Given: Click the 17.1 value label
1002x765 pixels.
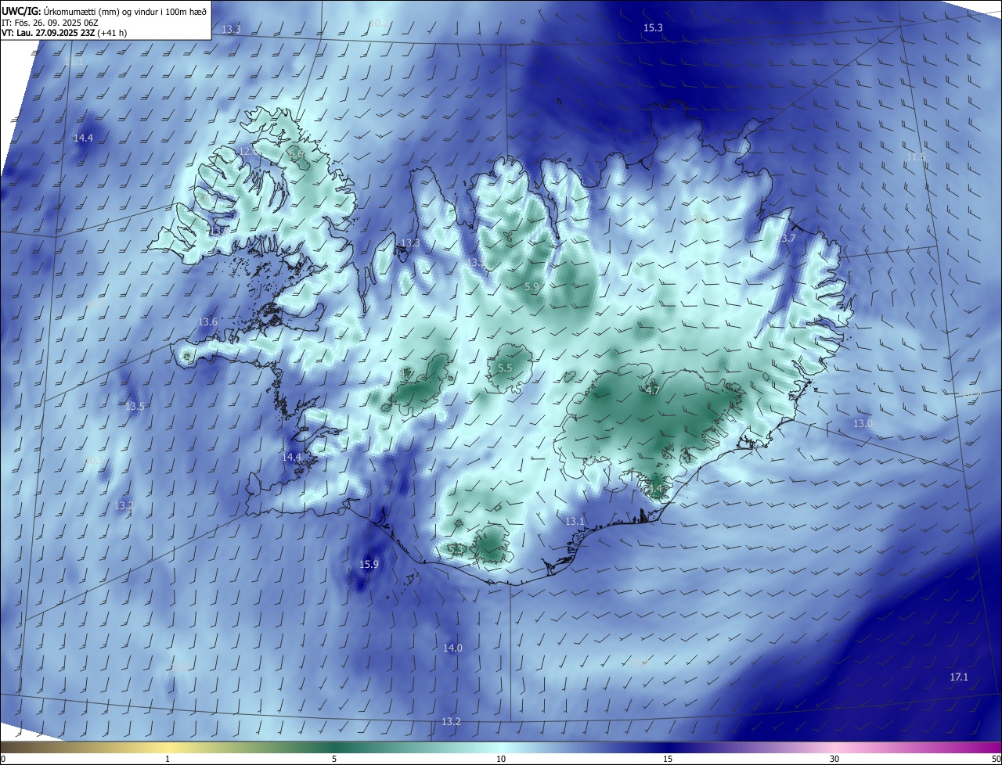Looking at the screenshot, I should point(959,677).
